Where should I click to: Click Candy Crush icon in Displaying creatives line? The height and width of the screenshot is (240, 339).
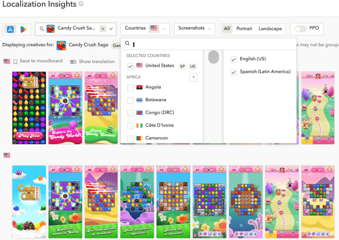click(x=61, y=45)
